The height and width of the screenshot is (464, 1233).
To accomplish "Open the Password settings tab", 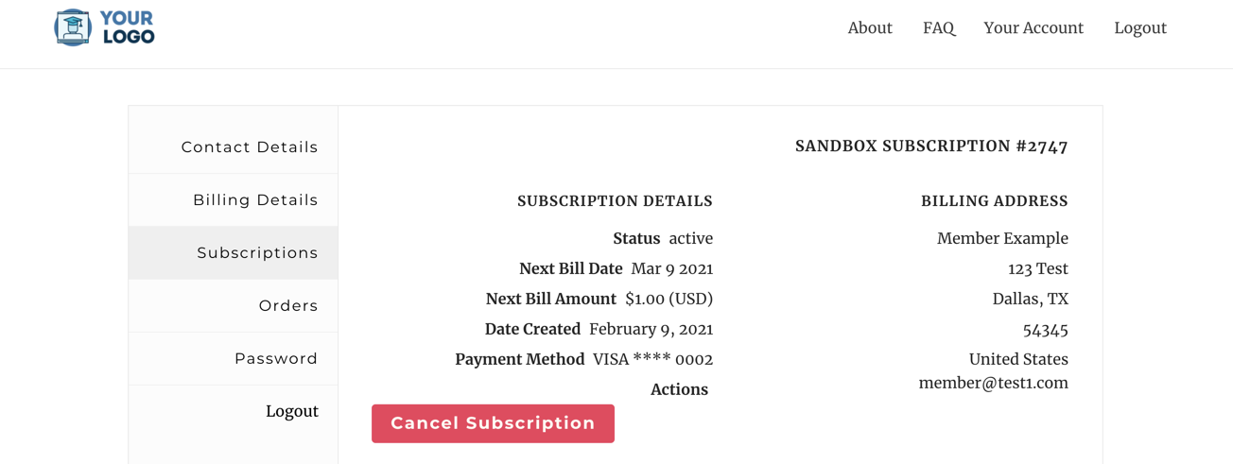I will tap(234, 359).
